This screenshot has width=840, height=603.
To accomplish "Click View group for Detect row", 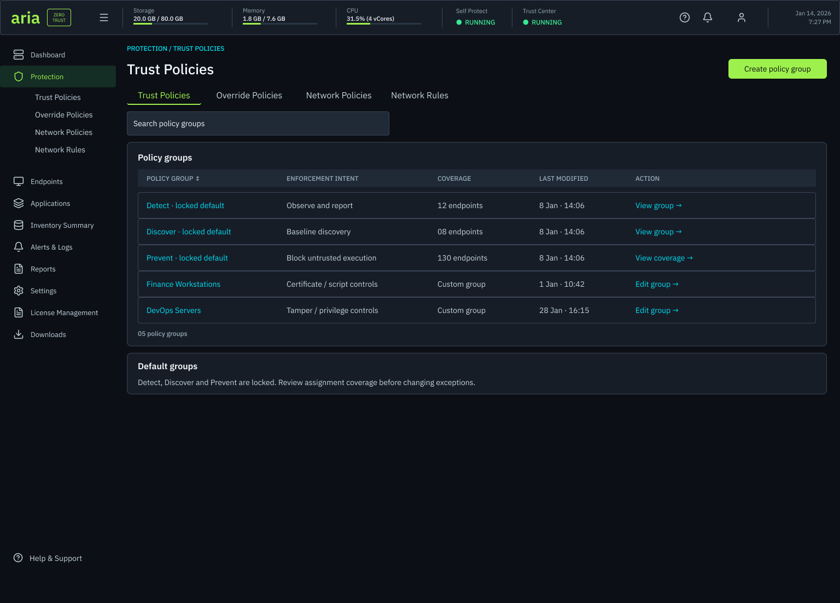I will 658,205.
